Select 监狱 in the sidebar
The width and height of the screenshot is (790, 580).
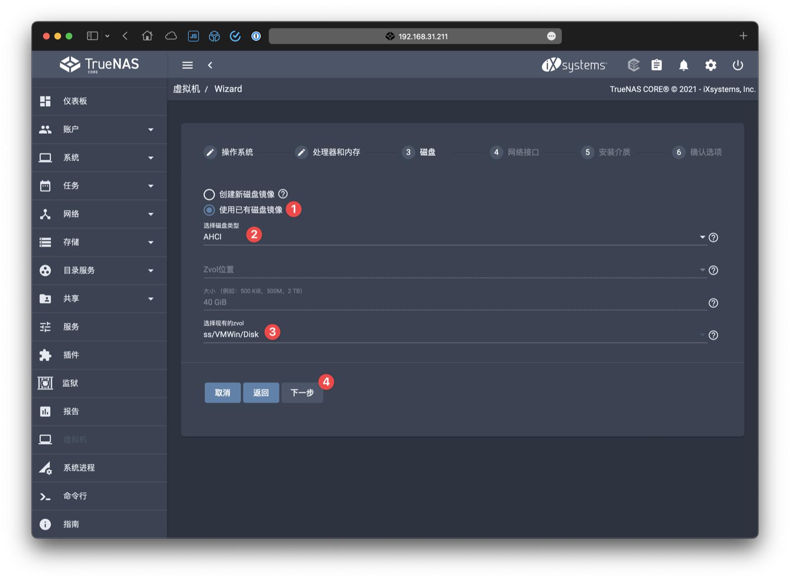tap(73, 383)
